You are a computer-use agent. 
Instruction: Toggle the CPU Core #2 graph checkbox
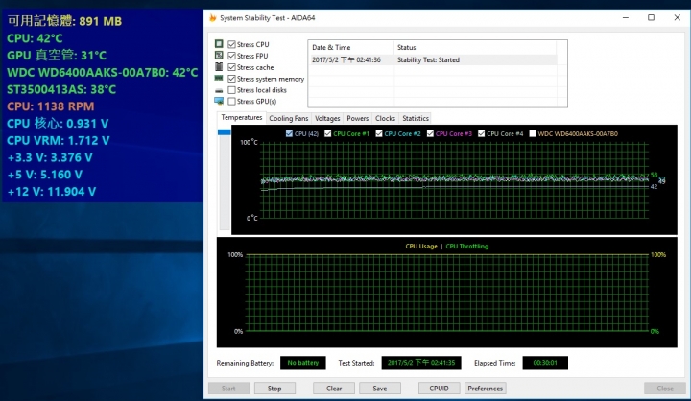point(379,133)
